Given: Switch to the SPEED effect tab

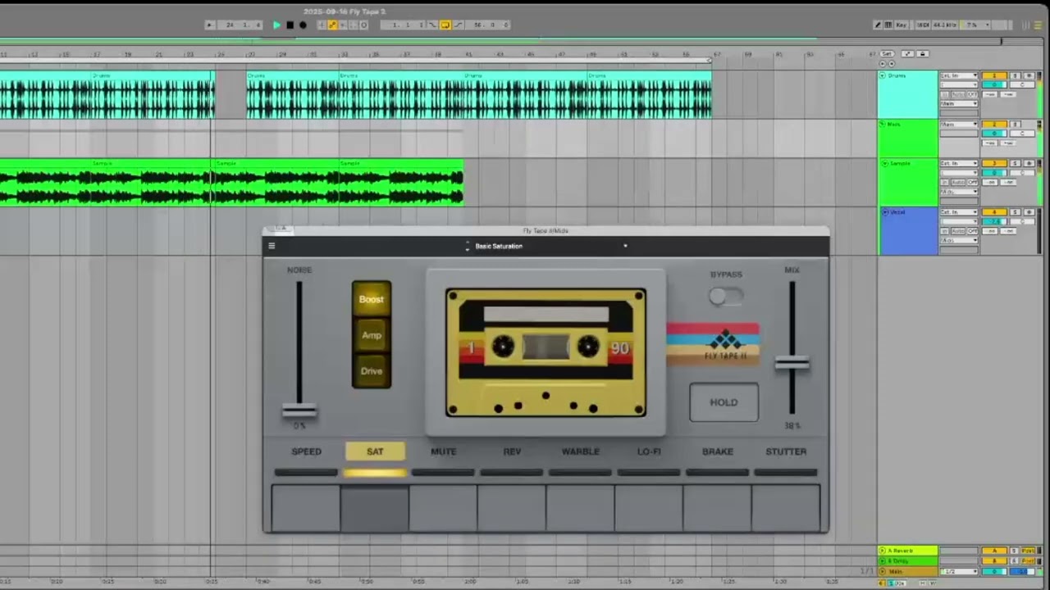Looking at the screenshot, I should [x=307, y=452].
